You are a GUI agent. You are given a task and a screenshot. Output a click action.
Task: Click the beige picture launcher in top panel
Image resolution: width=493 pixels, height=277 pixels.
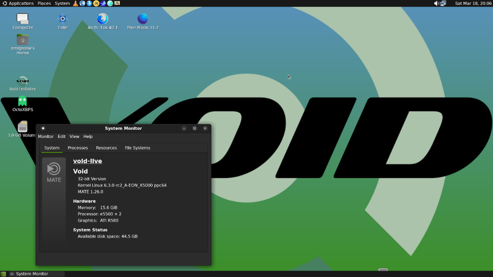pyautogui.click(x=117, y=3)
